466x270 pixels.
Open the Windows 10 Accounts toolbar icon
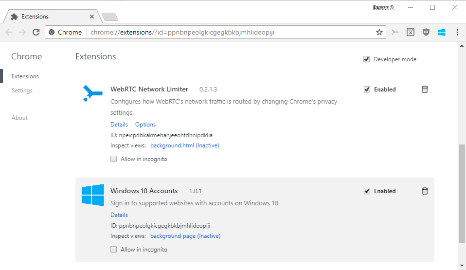pyautogui.click(x=442, y=32)
